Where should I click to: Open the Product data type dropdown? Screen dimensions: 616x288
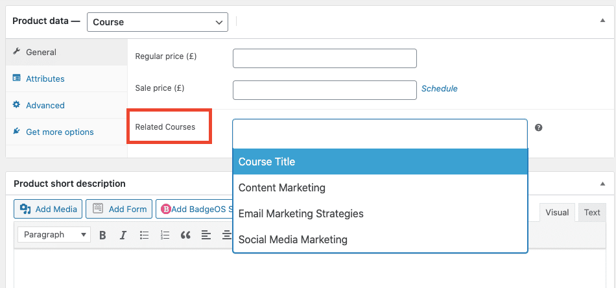click(157, 22)
